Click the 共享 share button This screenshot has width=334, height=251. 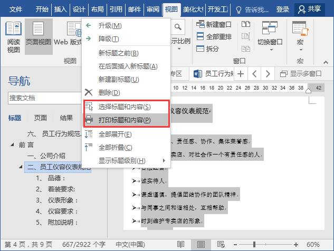click(311, 9)
